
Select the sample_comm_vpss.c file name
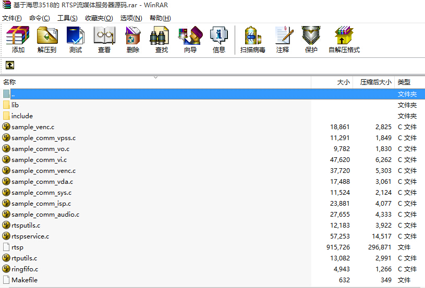point(43,138)
